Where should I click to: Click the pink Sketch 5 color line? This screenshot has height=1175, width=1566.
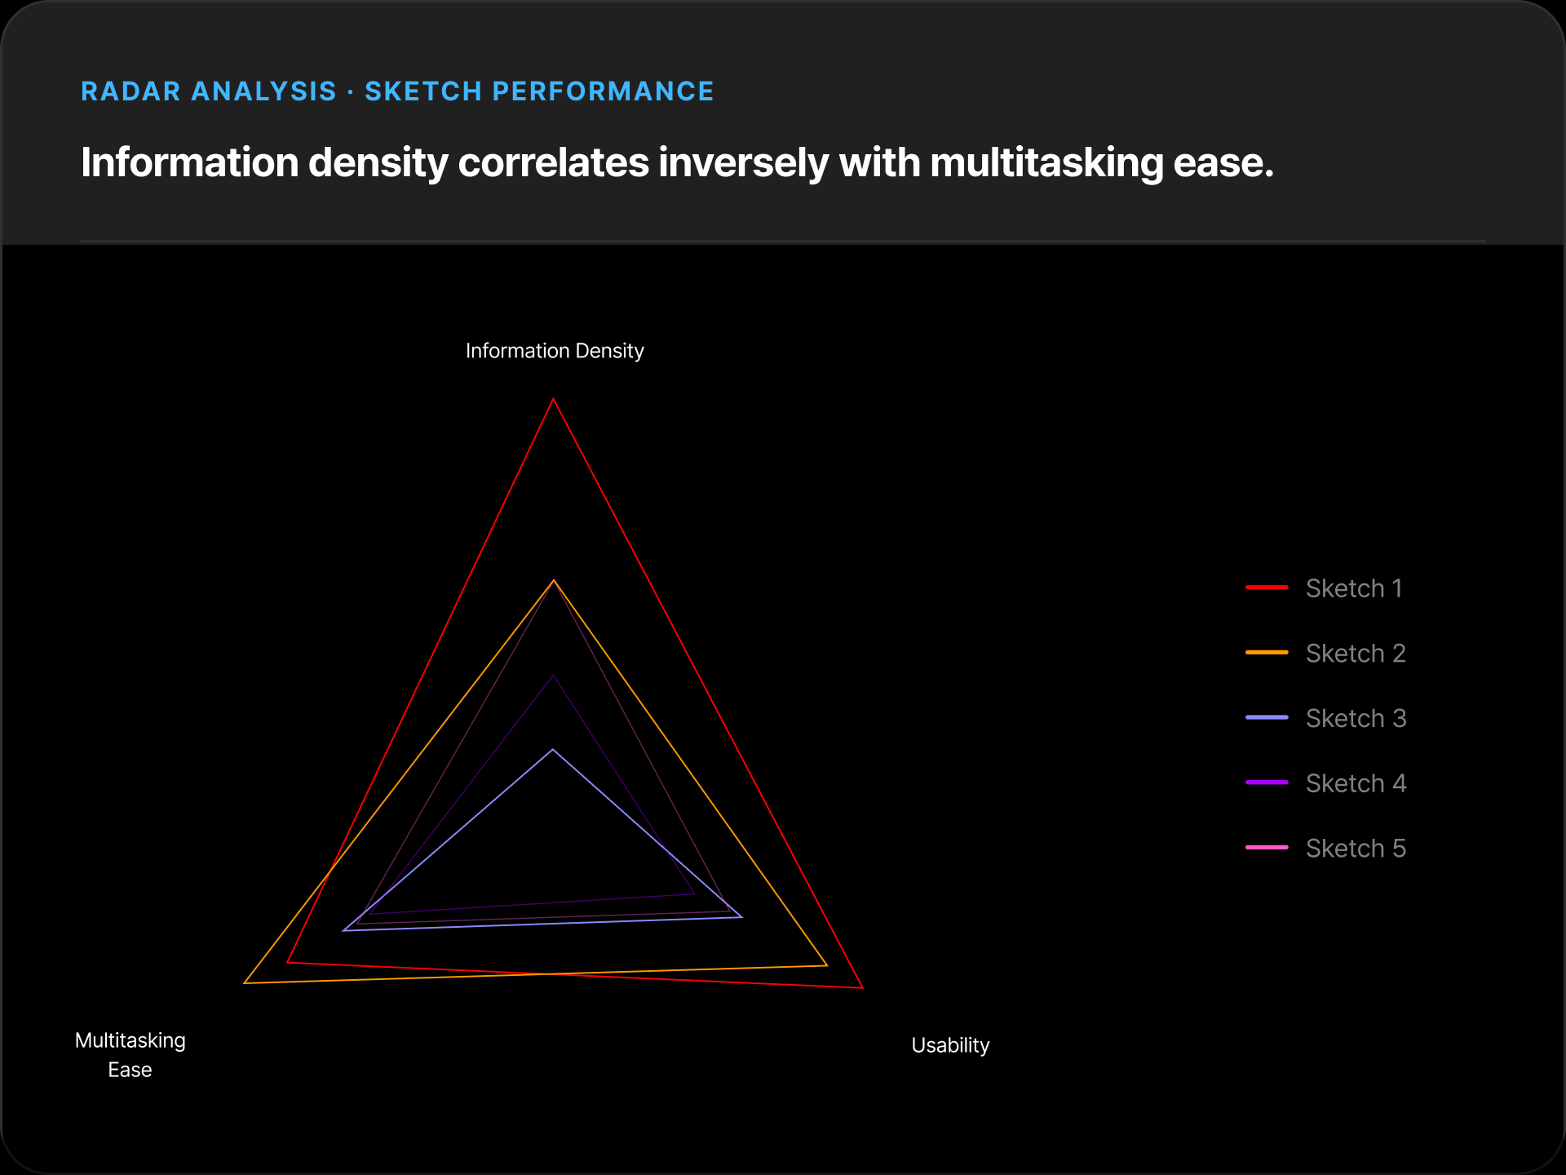tap(1267, 848)
